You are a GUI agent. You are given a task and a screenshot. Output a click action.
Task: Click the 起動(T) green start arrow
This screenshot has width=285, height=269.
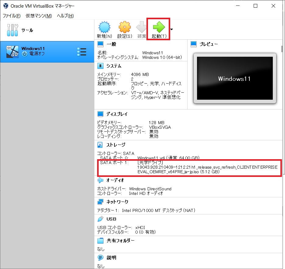click(159, 27)
